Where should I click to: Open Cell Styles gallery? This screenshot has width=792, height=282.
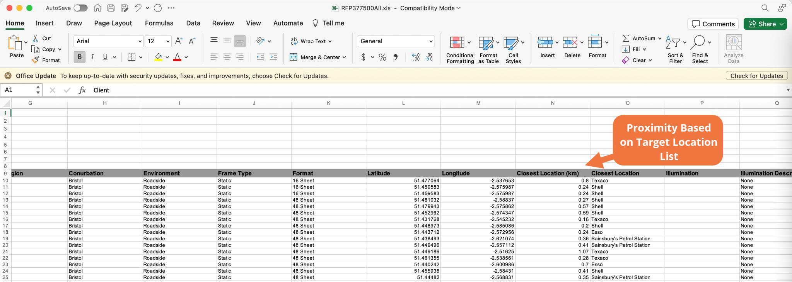click(513, 50)
